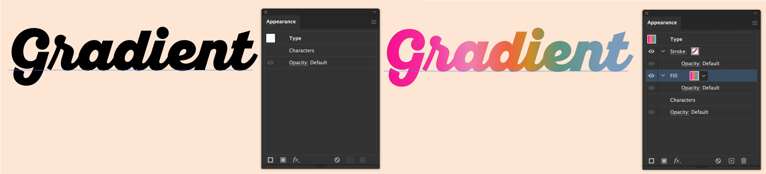Click trash Delete icon in left Appearance panel
Screen dimensions: 766x174
(x=363, y=160)
